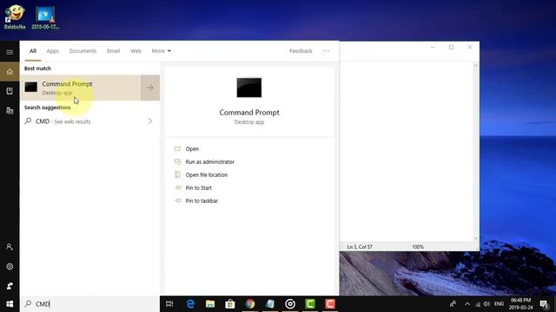This screenshot has width=556, height=312.
Task: Open Task View on the taskbar
Action: click(169, 304)
